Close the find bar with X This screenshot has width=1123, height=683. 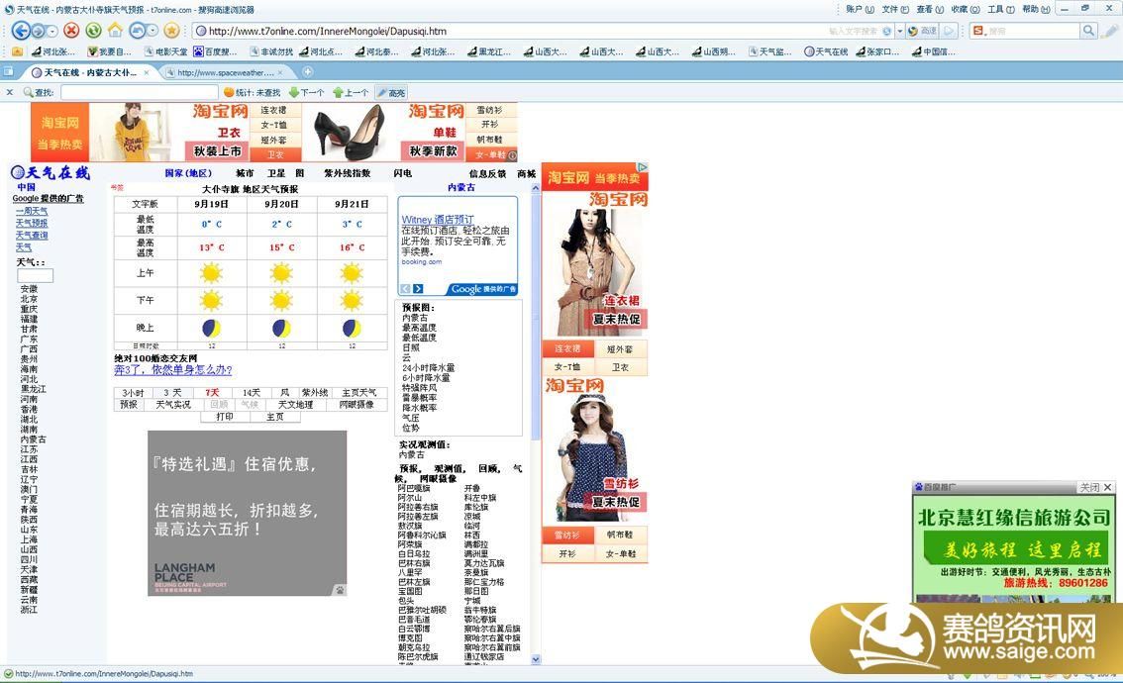tap(10, 92)
